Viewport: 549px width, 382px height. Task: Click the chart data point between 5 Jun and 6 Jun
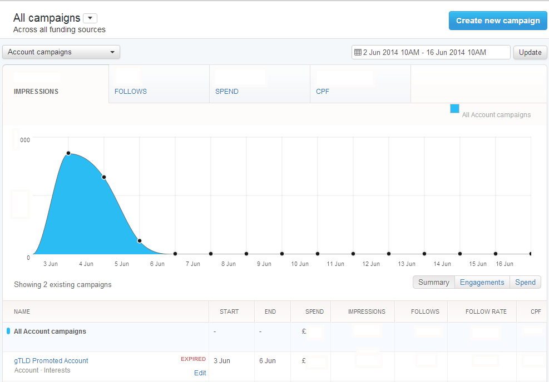pos(140,241)
